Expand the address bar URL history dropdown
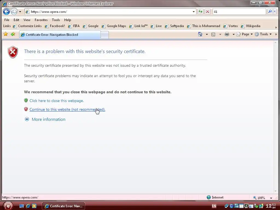The image size is (280, 210). 194,12
